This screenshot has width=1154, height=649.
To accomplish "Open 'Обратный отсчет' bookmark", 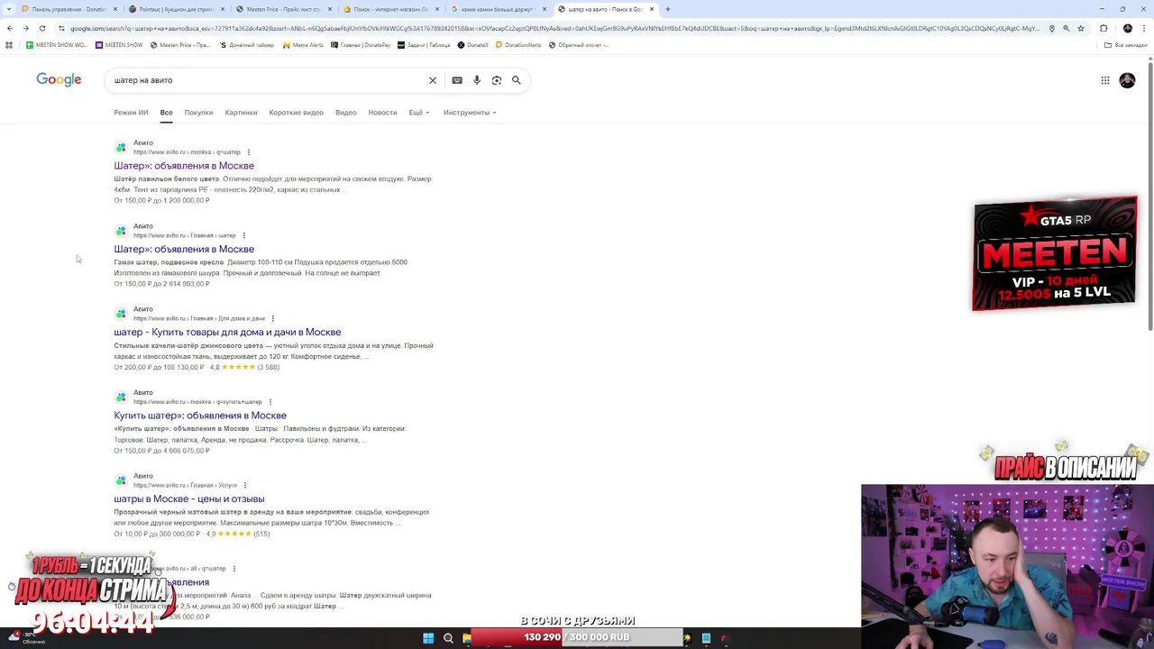I will [x=578, y=45].
